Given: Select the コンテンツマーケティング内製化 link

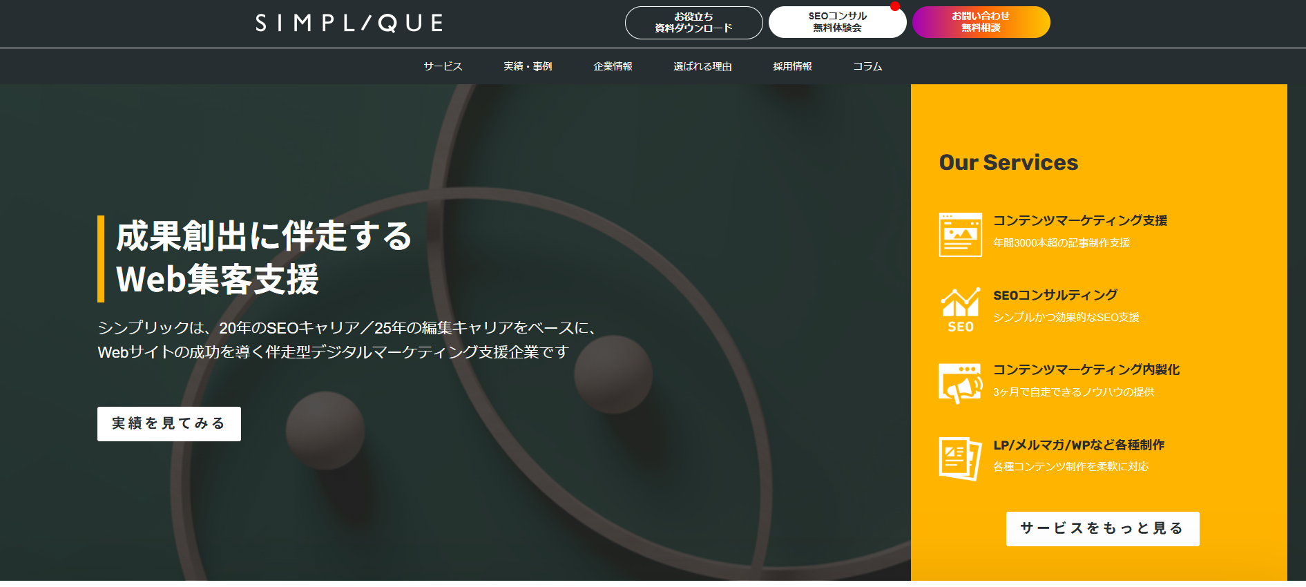Looking at the screenshot, I should point(1086,369).
